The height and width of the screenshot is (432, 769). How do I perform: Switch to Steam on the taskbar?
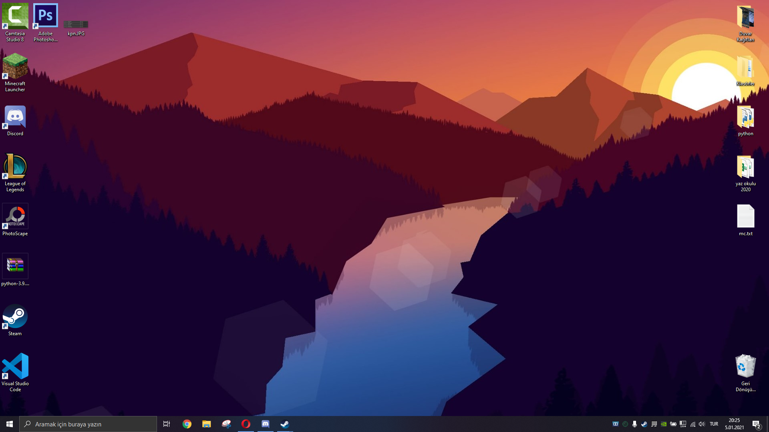tap(285, 424)
